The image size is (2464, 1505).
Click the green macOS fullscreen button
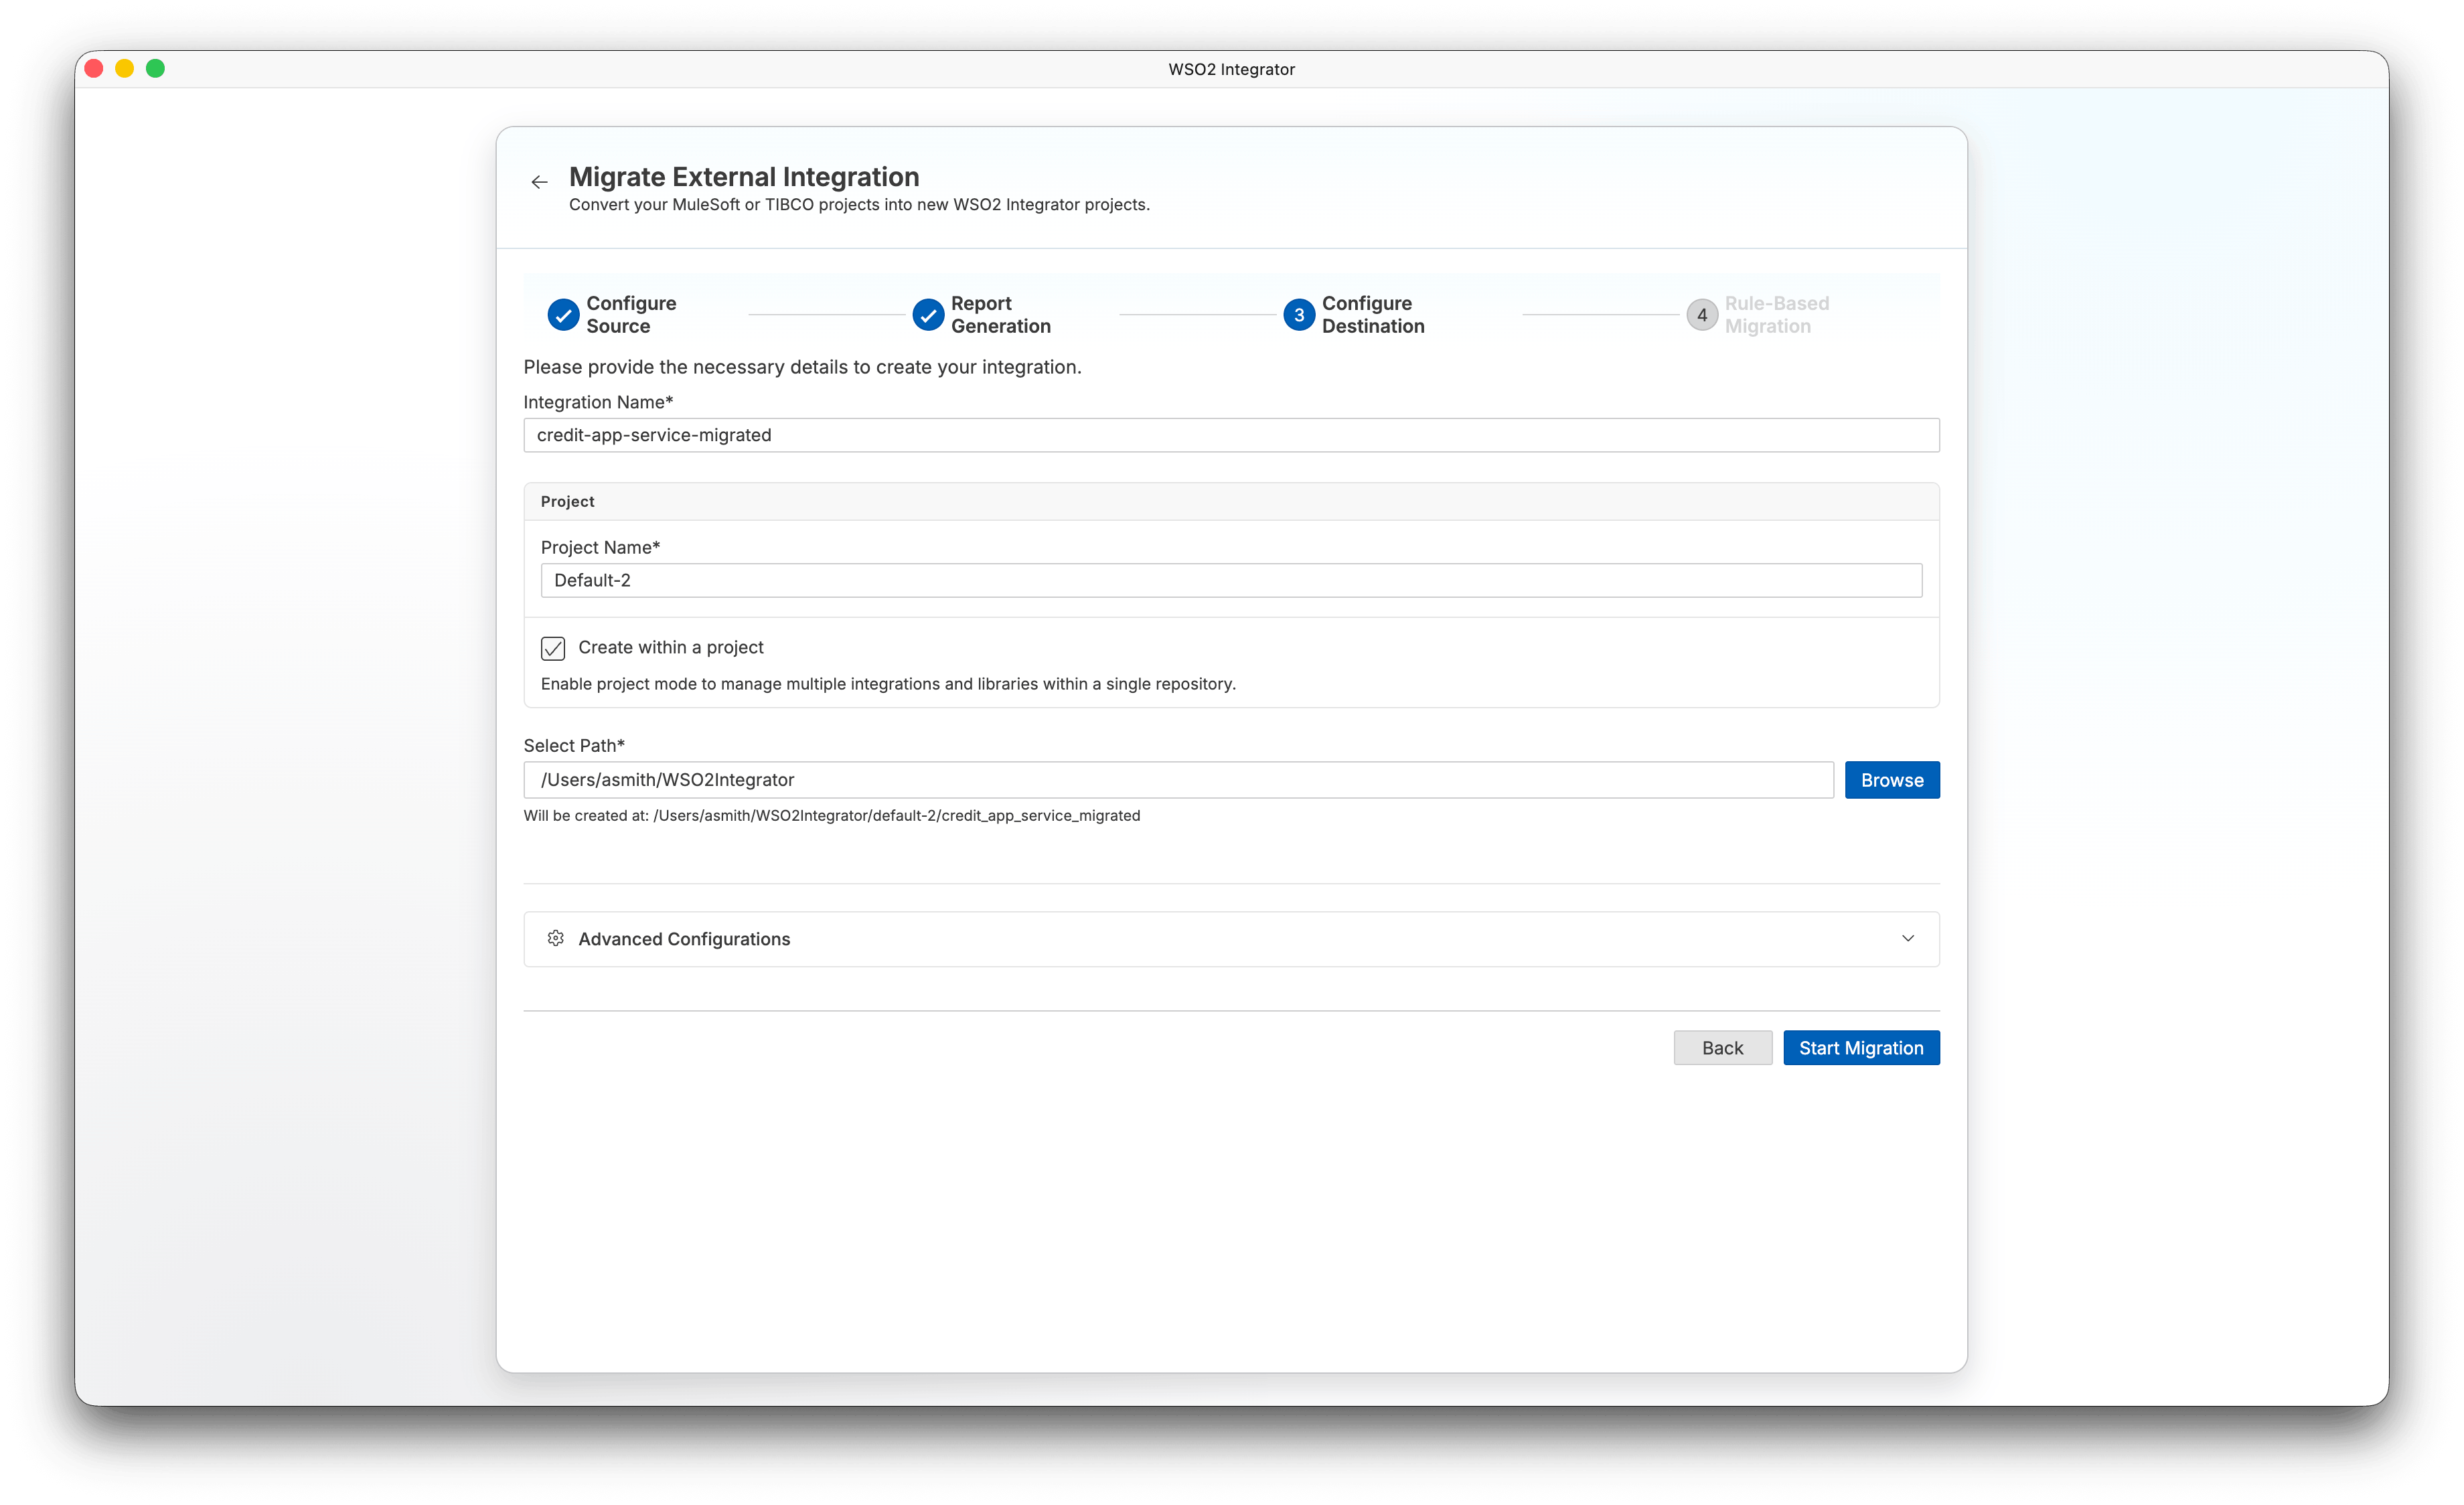(155, 68)
